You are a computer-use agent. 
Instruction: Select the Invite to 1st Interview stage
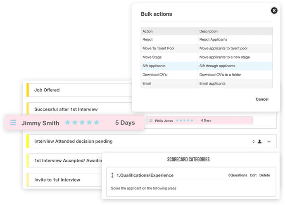point(64,180)
